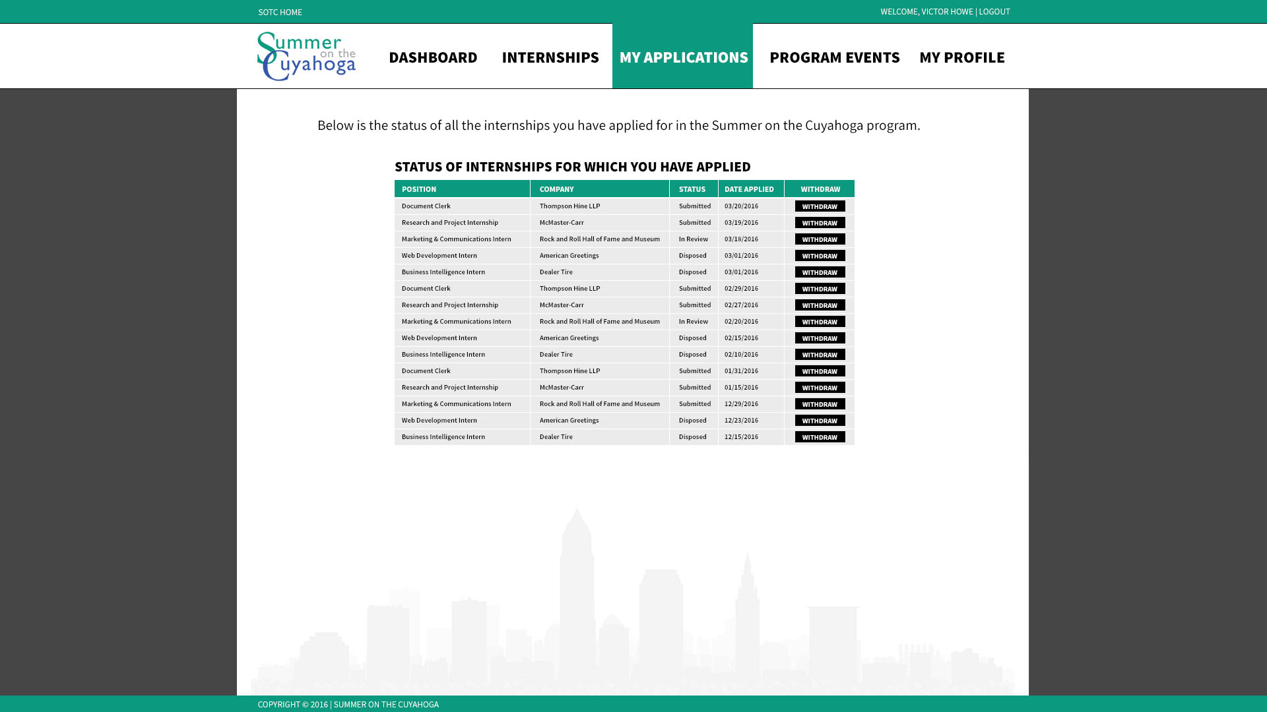Open the DASHBOARD section
Screen dimensions: 1267x712
tap(434, 57)
